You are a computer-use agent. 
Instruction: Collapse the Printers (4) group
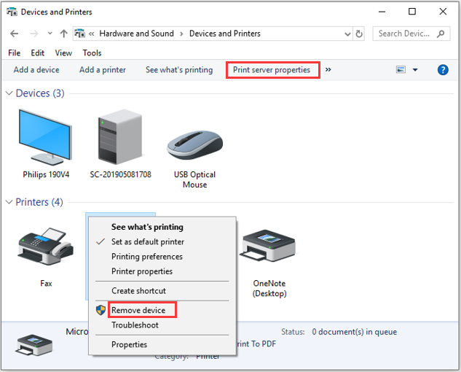[x=9, y=202]
